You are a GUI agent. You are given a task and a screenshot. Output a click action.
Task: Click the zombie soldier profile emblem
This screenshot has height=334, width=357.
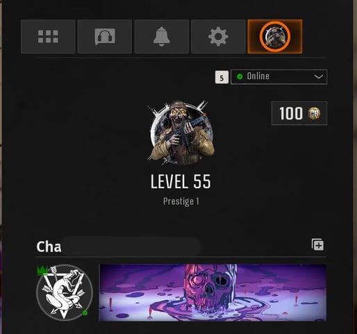pos(181,133)
